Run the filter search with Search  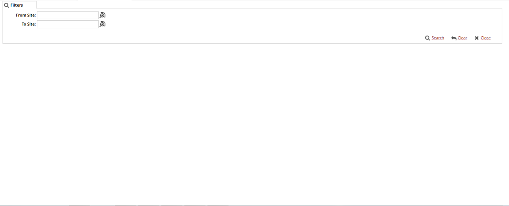(437, 38)
